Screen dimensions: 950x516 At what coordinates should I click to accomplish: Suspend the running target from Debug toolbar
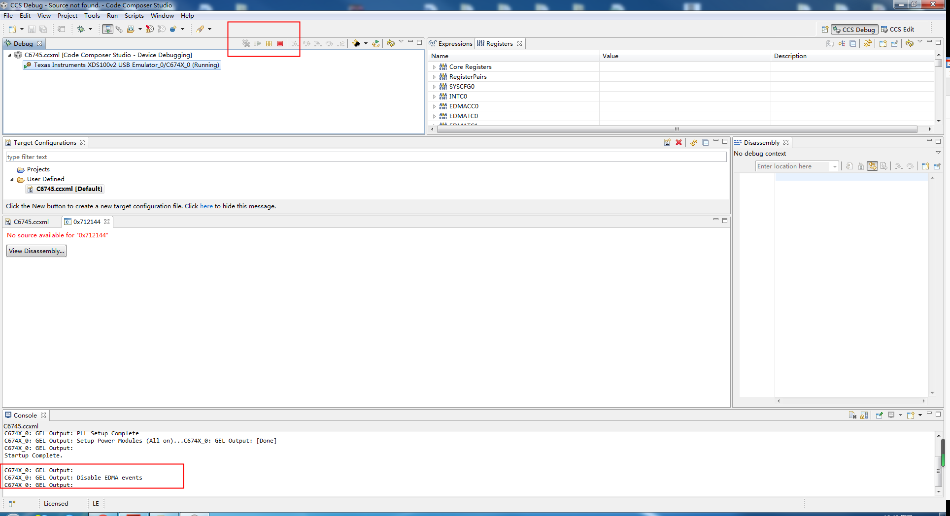(269, 43)
